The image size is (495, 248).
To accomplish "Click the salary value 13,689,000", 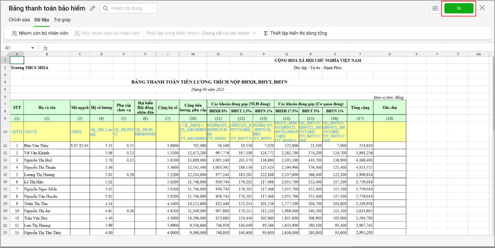I will pos(193,160).
